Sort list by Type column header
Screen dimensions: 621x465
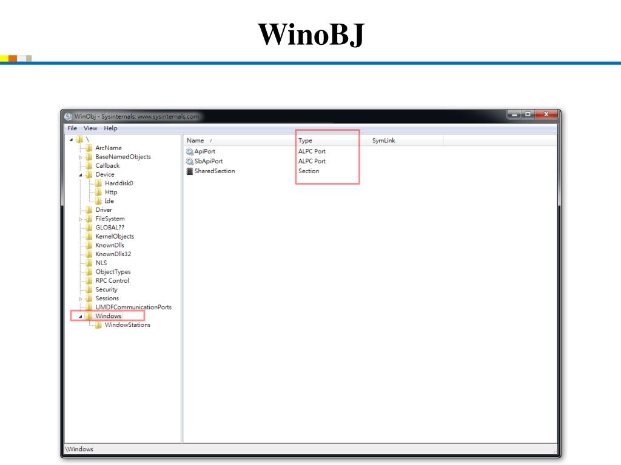[x=332, y=140]
